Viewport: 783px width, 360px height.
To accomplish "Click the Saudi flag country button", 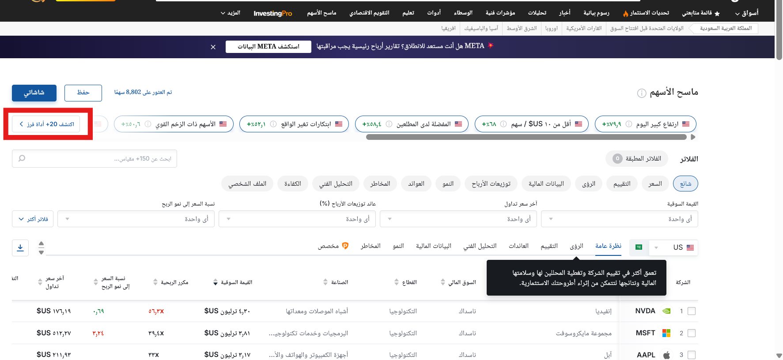I will 639,247.
